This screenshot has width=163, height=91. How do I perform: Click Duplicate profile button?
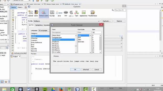click(107, 21)
